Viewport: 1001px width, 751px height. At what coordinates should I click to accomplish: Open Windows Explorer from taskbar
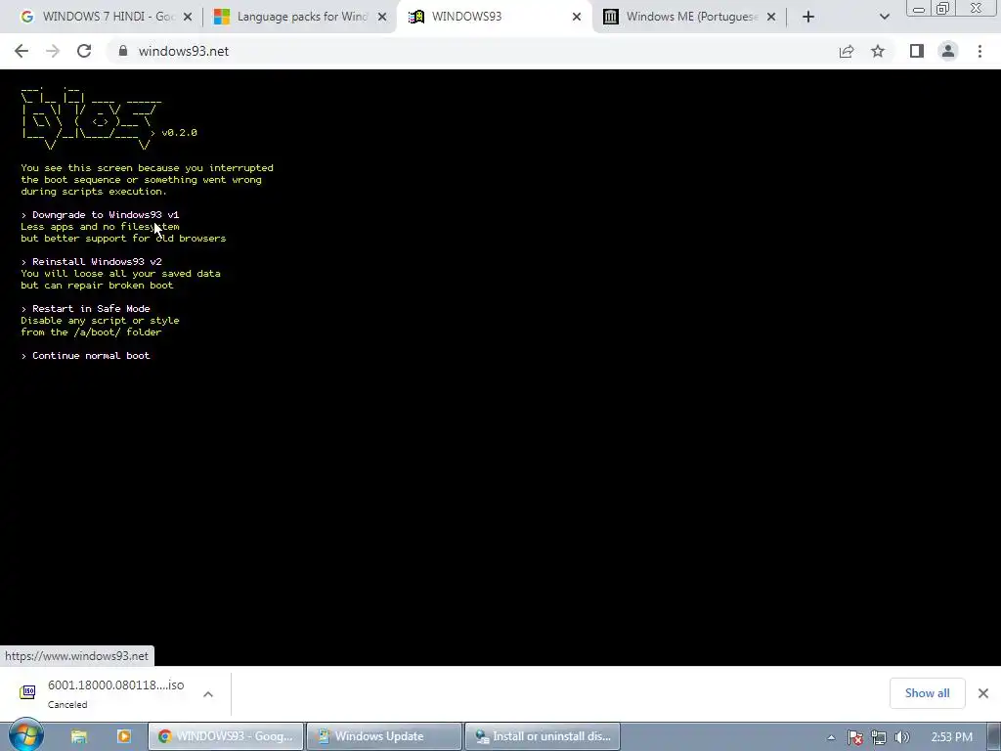(79, 736)
